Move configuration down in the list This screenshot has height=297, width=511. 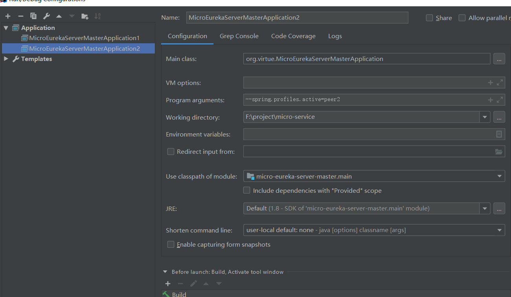(x=72, y=16)
